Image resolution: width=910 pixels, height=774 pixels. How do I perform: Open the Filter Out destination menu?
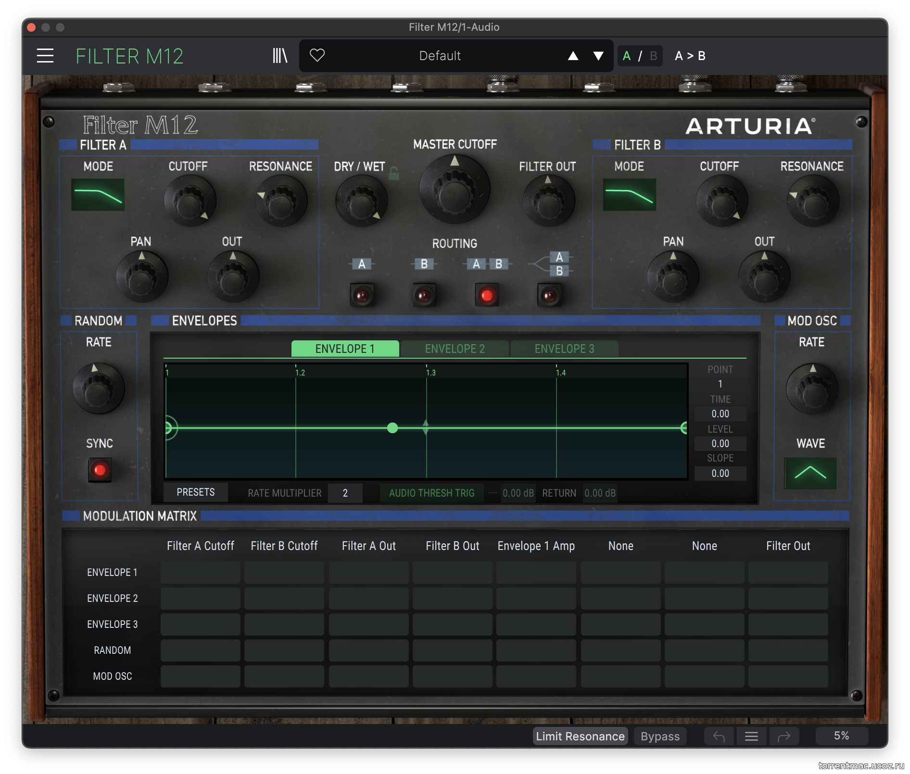(788, 546)
